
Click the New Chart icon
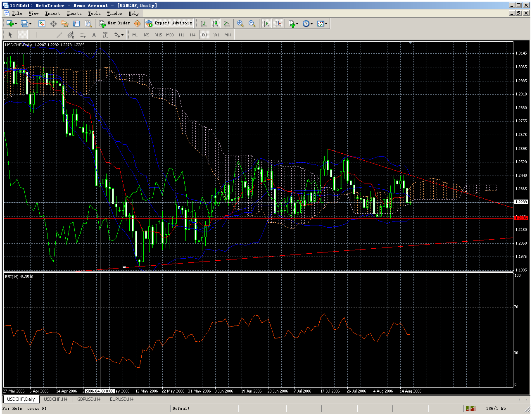pyautogui.click(x=9, y=24)
